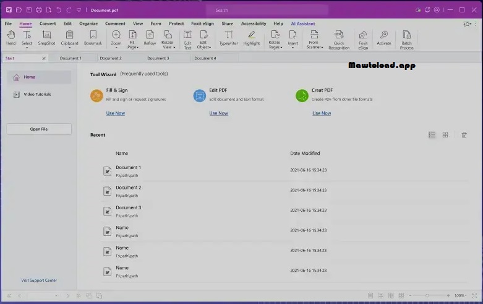Sort by Date Modified column header
The width and height of the screenshot is (483, 304).
(x=305, y=153)
